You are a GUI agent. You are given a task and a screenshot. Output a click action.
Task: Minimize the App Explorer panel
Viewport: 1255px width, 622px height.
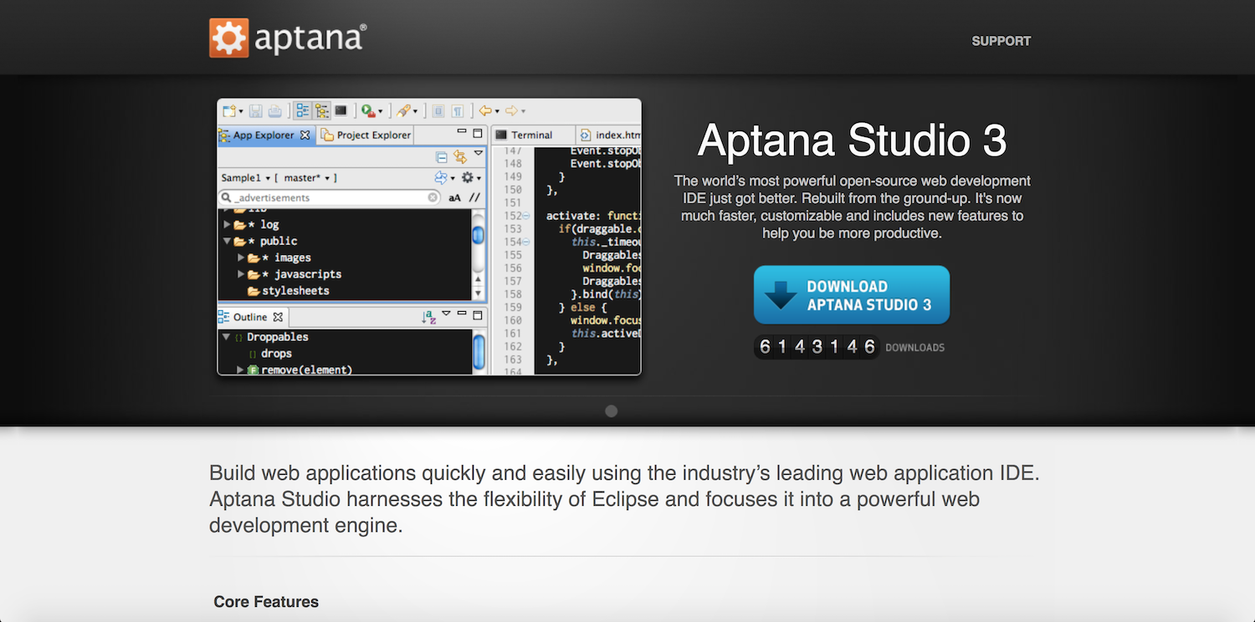462,131
